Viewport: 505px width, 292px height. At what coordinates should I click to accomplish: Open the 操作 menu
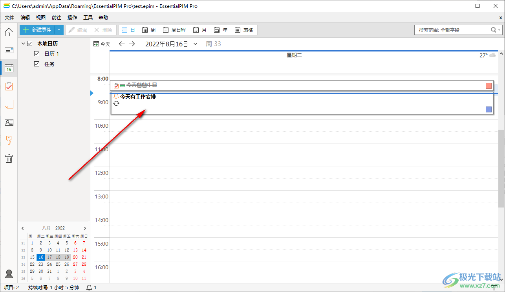(x=72, y=18)
